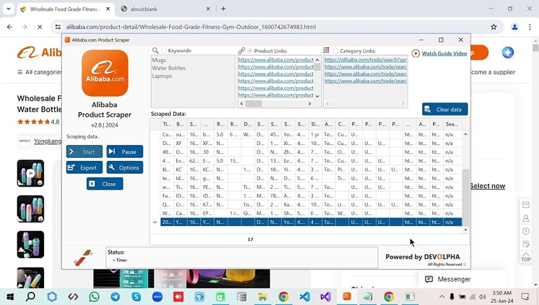539x305 pixels.
Task: Open the Messenger chat on Alibaba page
Action: pyautogui.click(x=448, y=279)
